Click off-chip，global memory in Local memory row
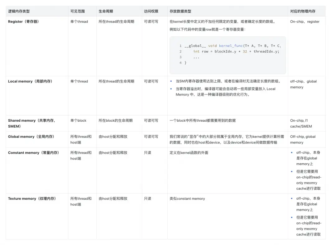The width and height of the screenshot is (336, 245). tap(303, 84)
